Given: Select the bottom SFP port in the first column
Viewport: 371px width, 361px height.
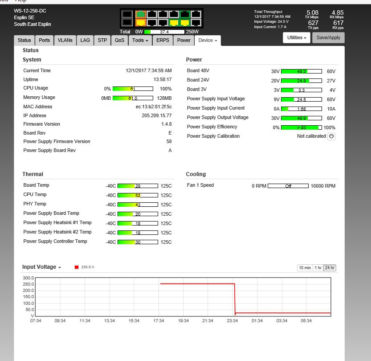Looking at the screenshot, I should tap(127, 22).
